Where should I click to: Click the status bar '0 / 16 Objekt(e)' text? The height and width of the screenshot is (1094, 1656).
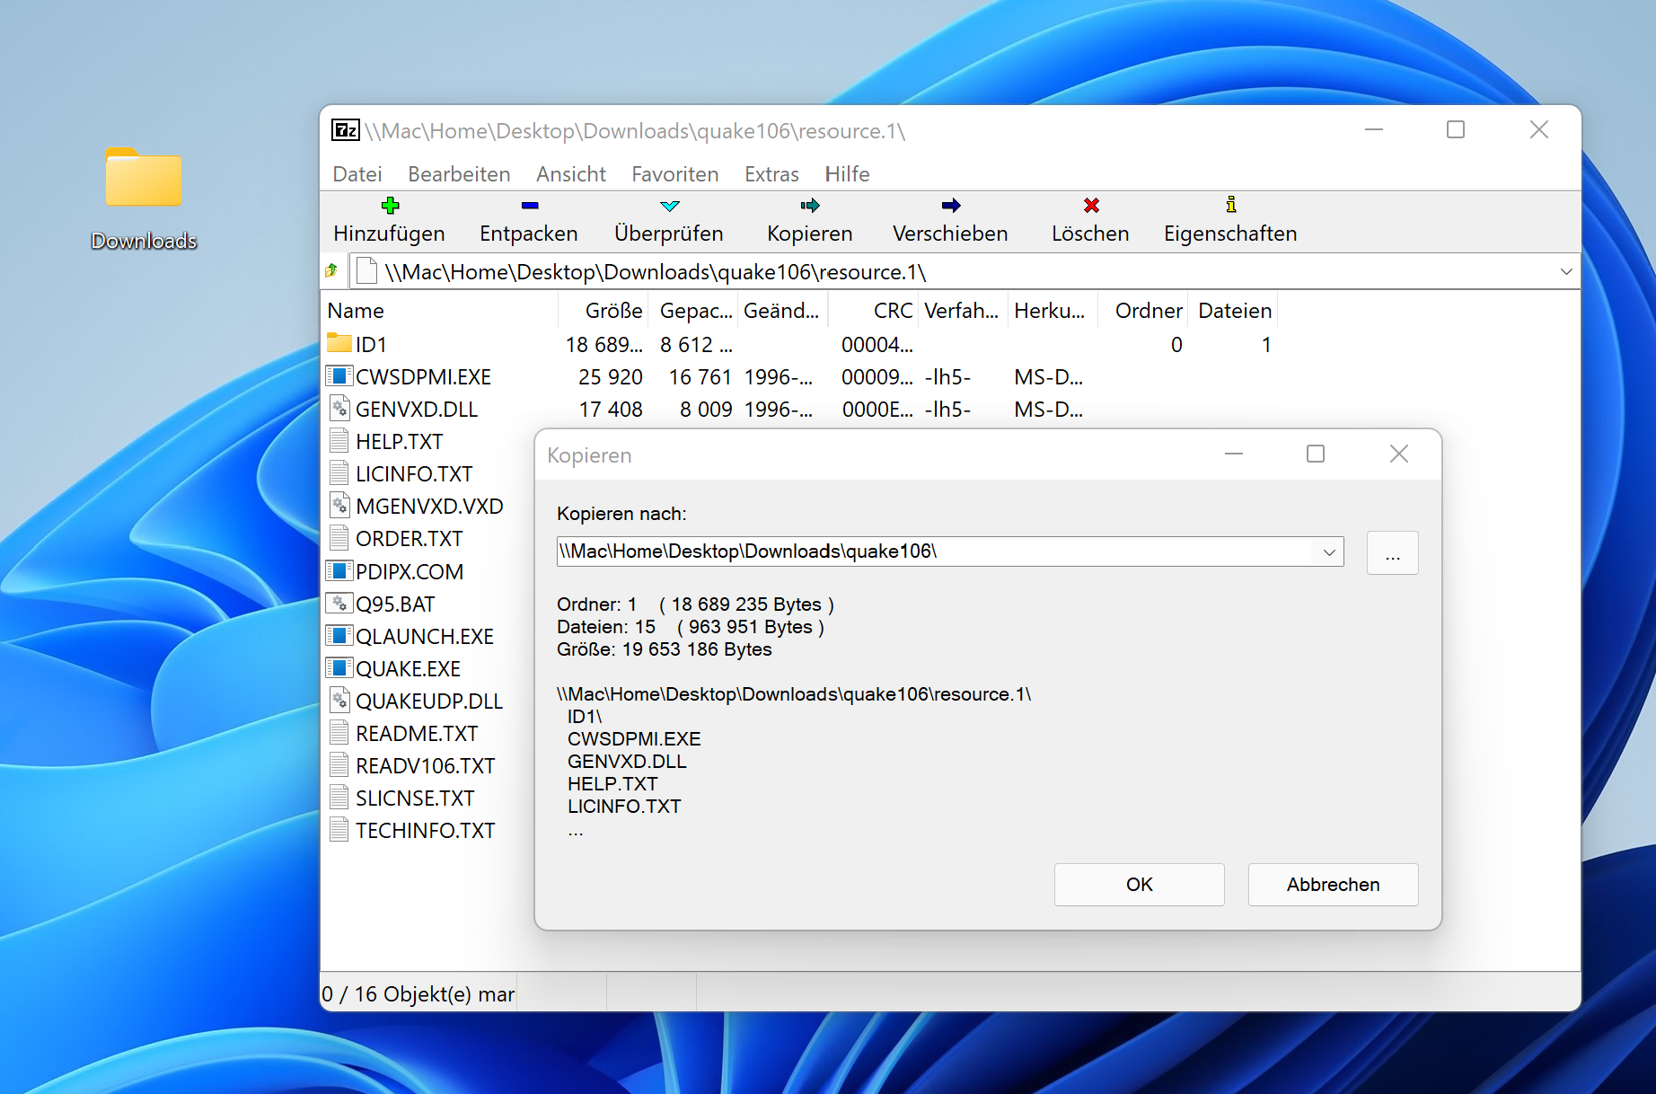coord(418,994)
